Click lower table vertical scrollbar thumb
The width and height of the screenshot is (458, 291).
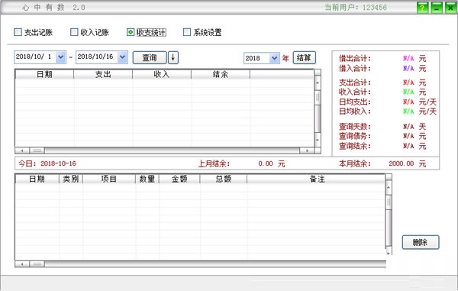coord(389,202)
